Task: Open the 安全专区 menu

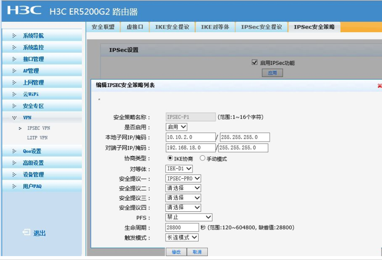Action: click(42, 106)
